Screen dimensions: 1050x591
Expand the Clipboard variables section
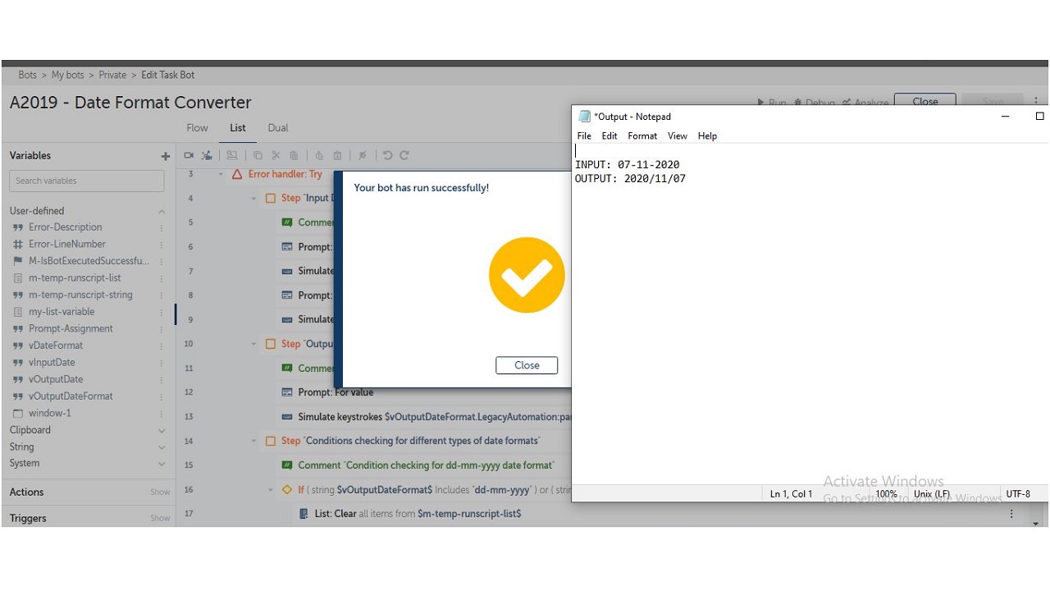(162, 430)
